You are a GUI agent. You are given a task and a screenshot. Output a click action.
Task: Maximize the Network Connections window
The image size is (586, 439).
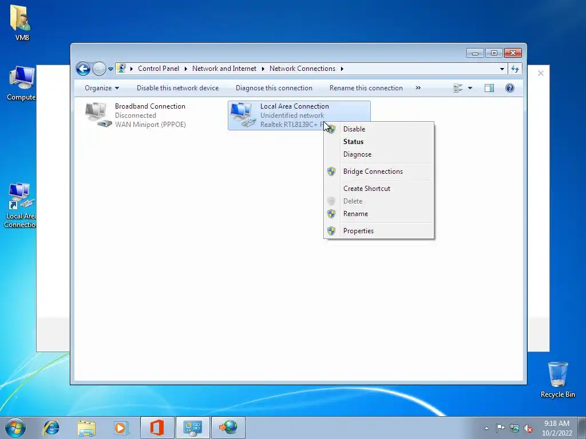point(494,53)
